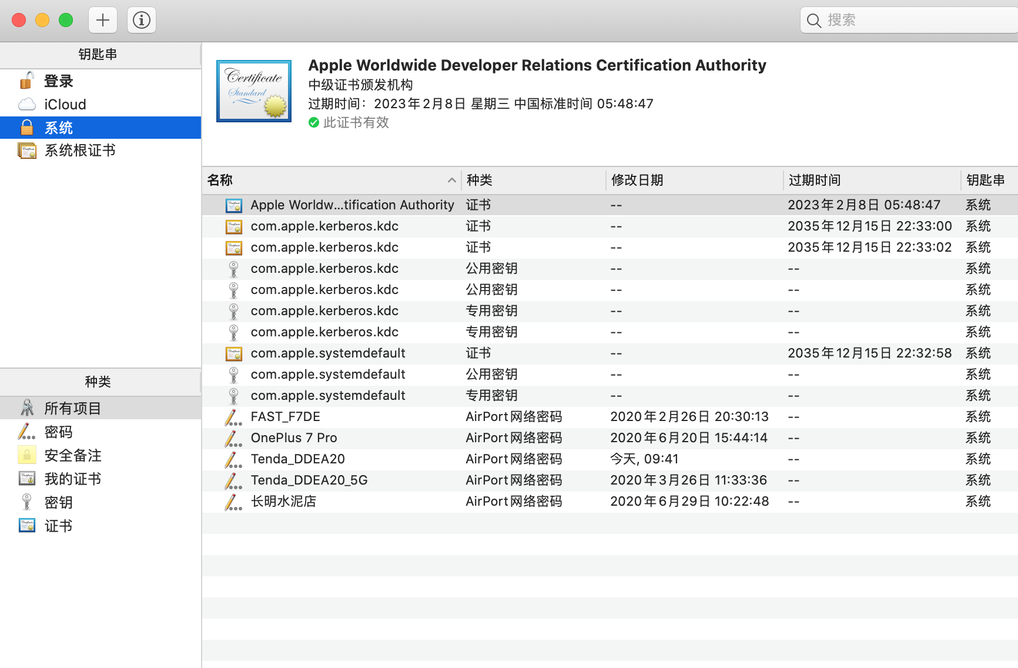1018x668 pixels.
Task: Select the 登录 keychain unlocked padlock icon
Action: click(x=26, y=81)
